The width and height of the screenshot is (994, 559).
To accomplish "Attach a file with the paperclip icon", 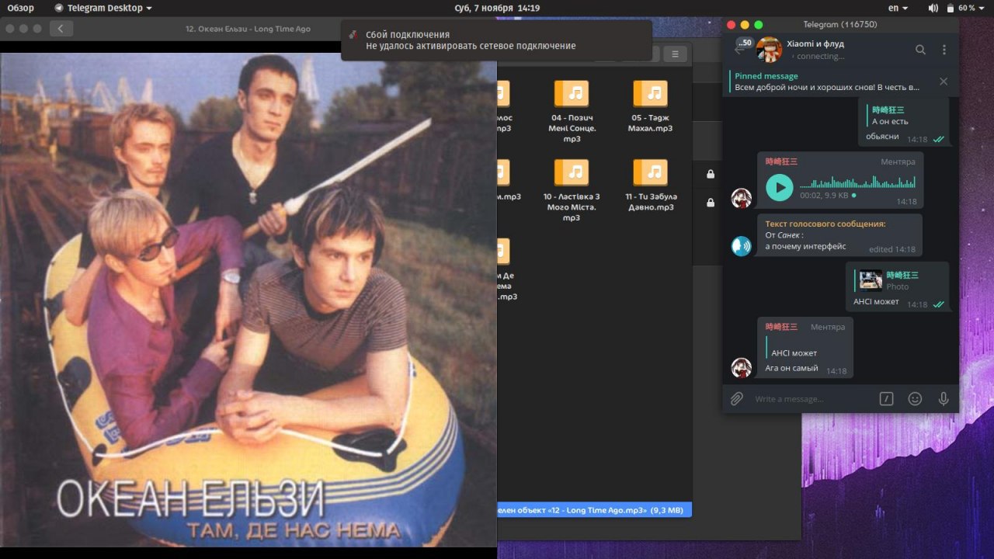I will 736,398.
